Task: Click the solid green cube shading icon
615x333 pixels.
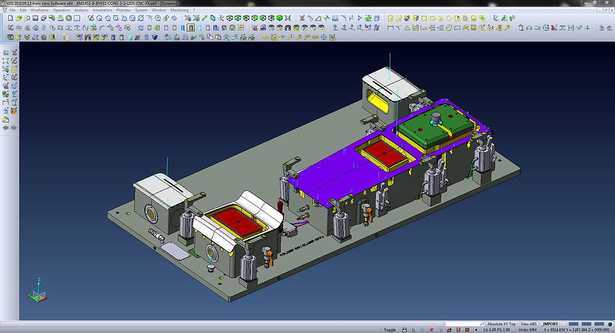Action: pyautogui.click(x=279, y=18)
